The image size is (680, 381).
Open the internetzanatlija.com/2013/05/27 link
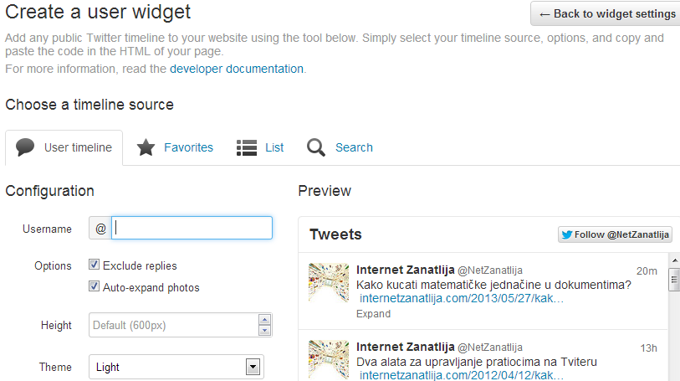pos(462,299)
